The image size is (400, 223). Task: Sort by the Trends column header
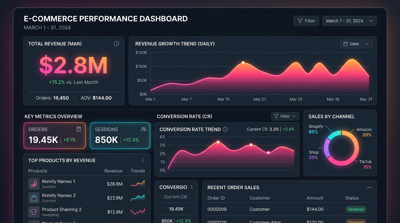pyautogui.click(x=138, y=171)
